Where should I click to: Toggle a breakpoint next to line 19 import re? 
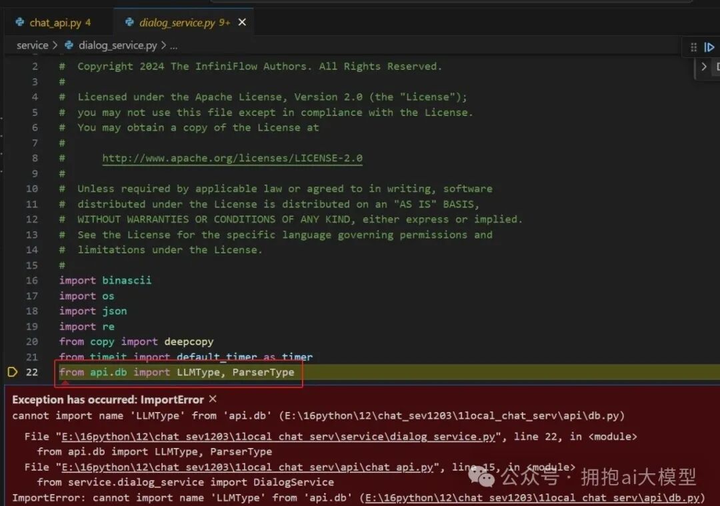13,326
